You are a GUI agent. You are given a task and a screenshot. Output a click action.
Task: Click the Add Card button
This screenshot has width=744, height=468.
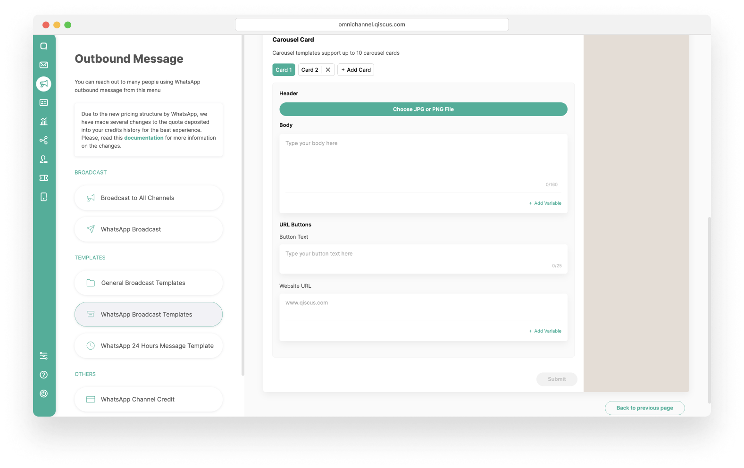pos(356,70)
